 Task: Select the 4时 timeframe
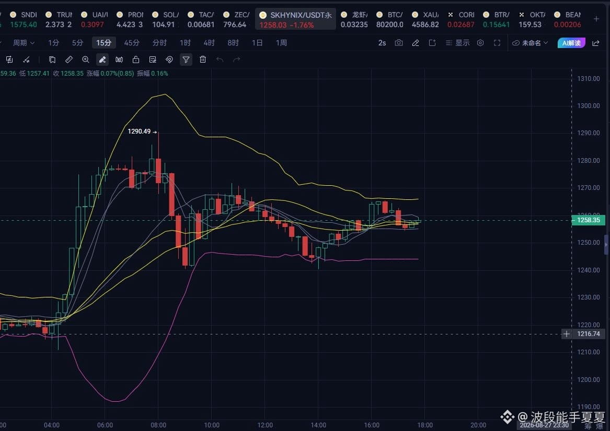pos(209,43)
